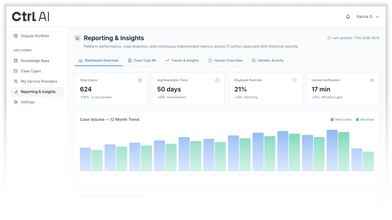Open Dispute Portfolio in the sidebar
392x220 pixels.
tap(35, 36)
